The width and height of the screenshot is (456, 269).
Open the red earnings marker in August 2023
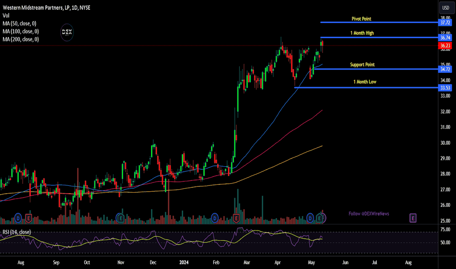point(28,218)
